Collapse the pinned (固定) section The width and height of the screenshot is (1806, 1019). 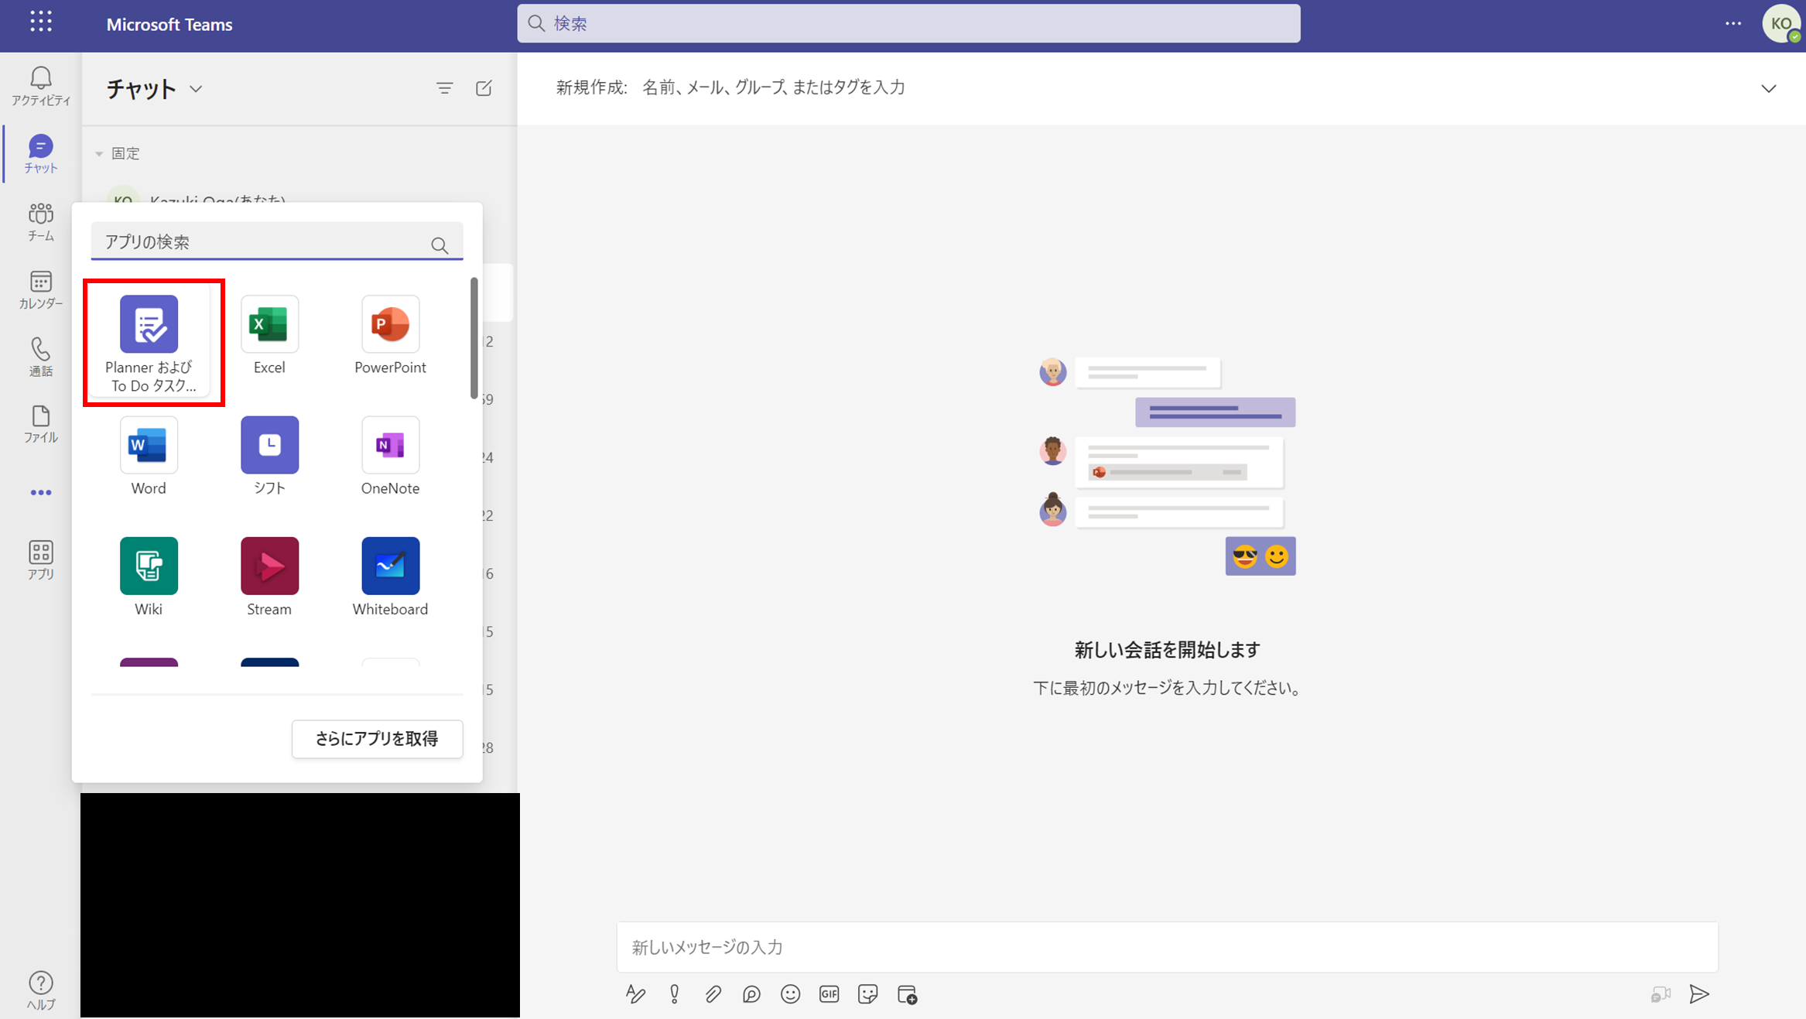[x=99, y=154]
